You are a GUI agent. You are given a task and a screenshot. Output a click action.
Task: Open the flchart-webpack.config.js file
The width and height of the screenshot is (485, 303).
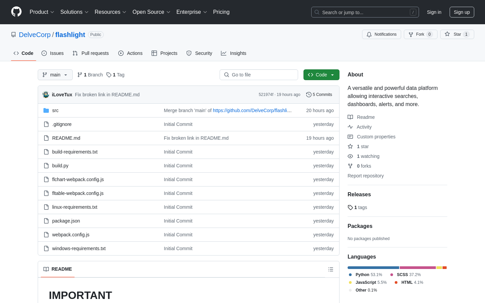pos(78,179)
